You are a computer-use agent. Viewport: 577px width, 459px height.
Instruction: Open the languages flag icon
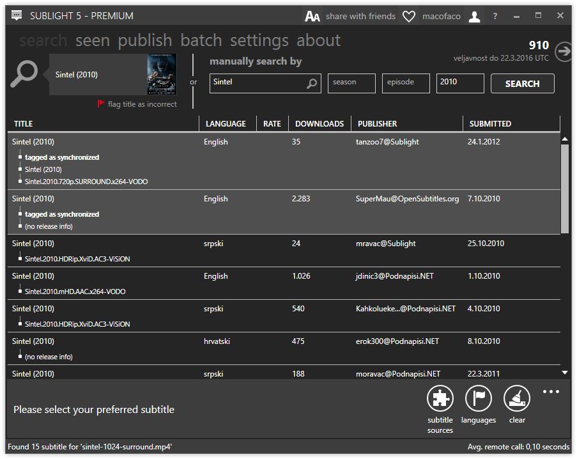click(x=478, y=400)
